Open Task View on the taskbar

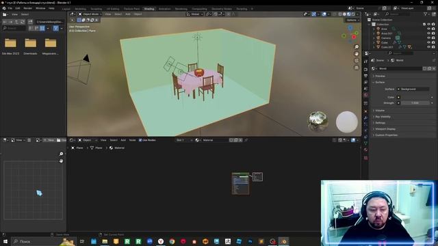point(82,241)
